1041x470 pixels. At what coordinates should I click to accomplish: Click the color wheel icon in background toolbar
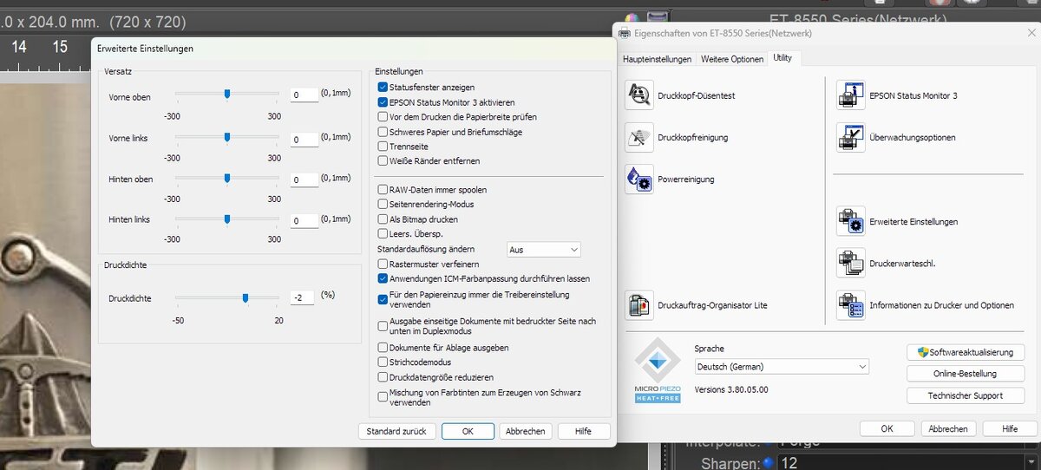632,17
